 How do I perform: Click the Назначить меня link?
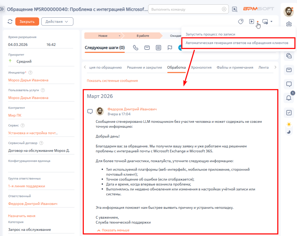coord(22,216)
